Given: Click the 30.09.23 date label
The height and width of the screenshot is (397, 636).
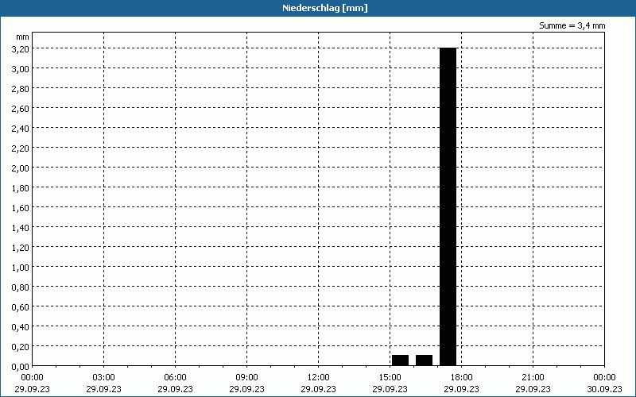Looking at the screenshot, I should pos(604,389).
